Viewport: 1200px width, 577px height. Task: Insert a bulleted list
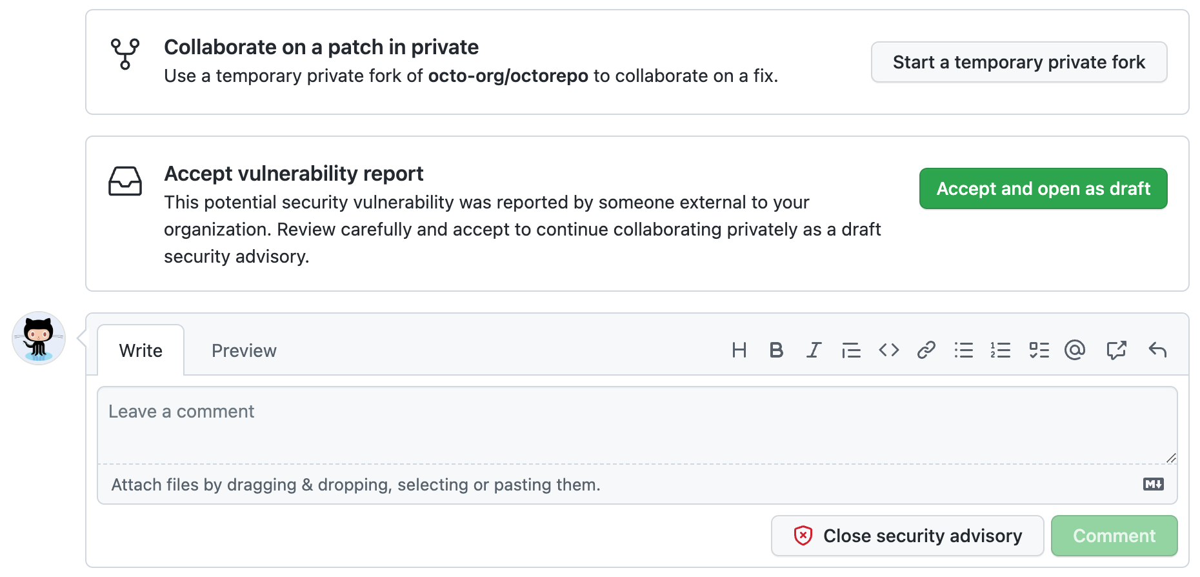963,350
